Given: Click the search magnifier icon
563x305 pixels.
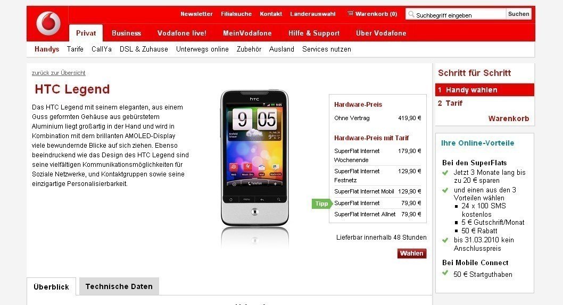Looking at the screenshot, I should pyautogui.click(x=411, y=14).
